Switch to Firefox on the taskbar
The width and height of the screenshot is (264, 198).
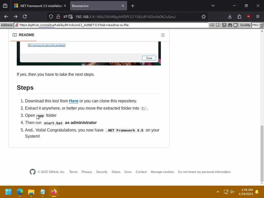click(54, 192)
